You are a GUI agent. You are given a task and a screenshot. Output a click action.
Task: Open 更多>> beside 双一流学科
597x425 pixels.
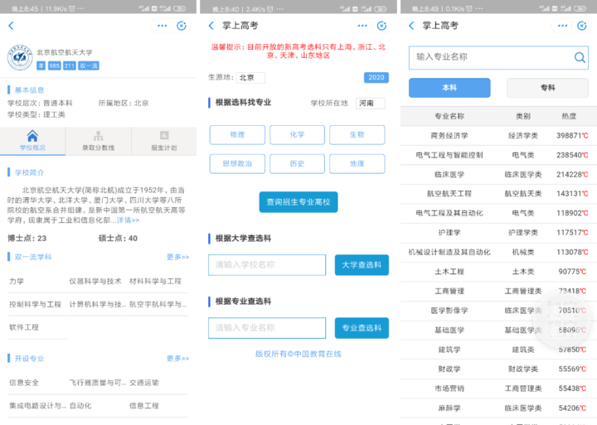177,257
